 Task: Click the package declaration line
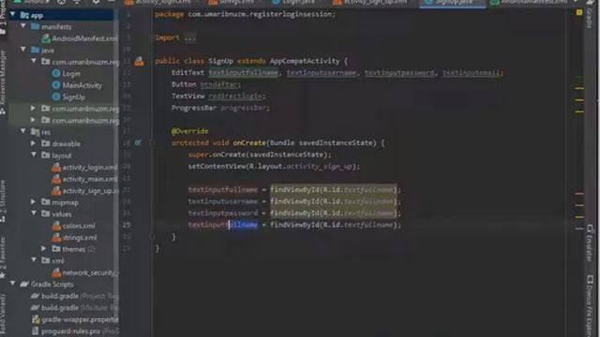click(245, 14)
